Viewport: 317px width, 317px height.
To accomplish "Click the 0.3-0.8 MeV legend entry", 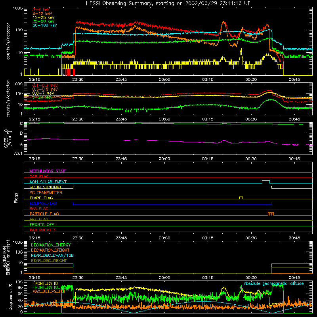I will (45, 89).
